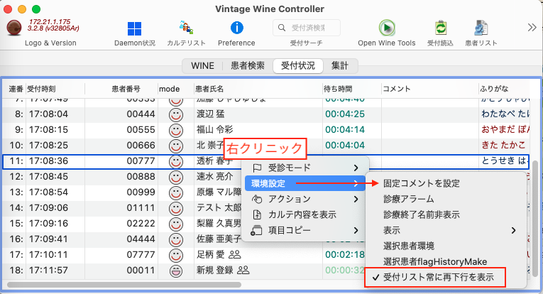Click the Daemon状況 toolbar icon
This screenshot has width=543, height=294.
pyautogui.click(x=134, y=28)
